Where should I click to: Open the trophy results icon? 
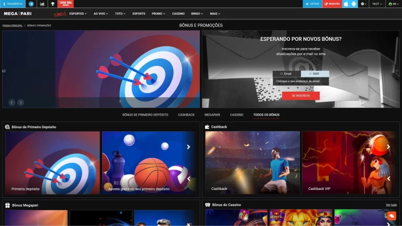coord(52,4)
